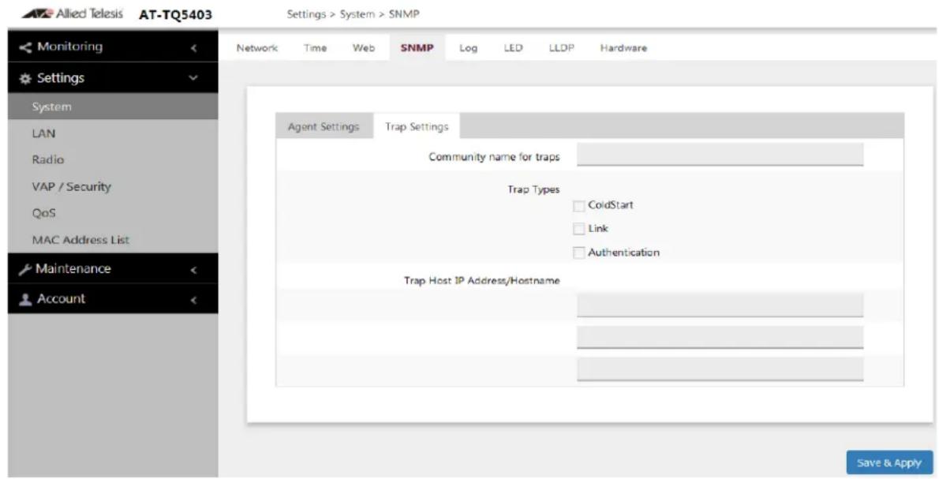The image size is (939, 479).
Task: Focus the second Trap Host address field
Action: (x=720, y=337)
